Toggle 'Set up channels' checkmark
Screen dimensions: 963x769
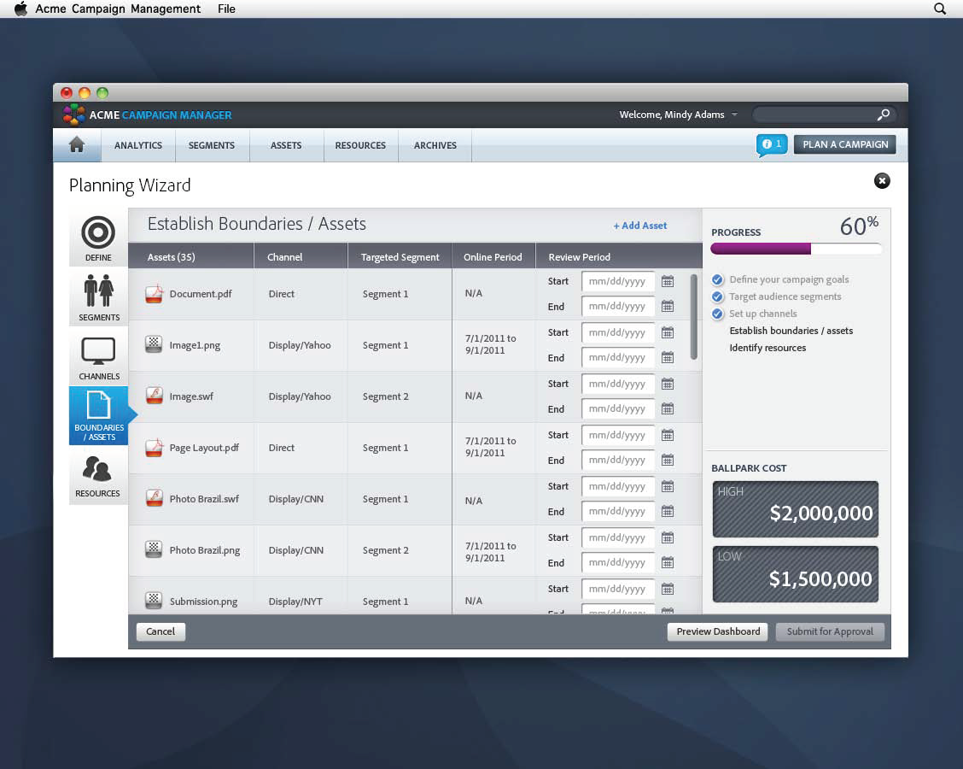[717, 314]
